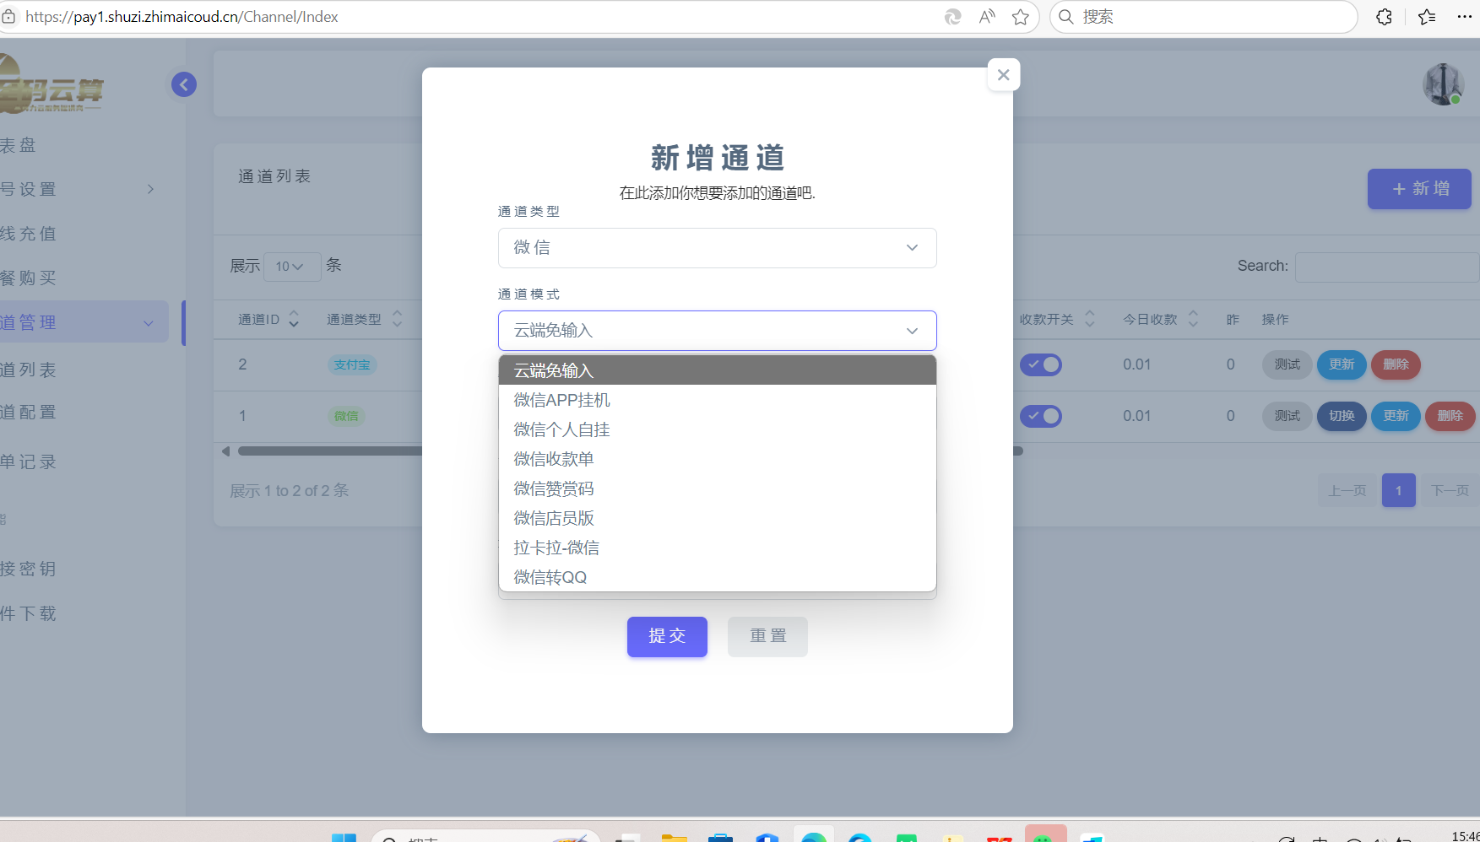Image resolution: width=1480 pixels, height=842 pixels.
Task: Click 更新 button in channel 2 row
Action: (x=1342, y=364)
